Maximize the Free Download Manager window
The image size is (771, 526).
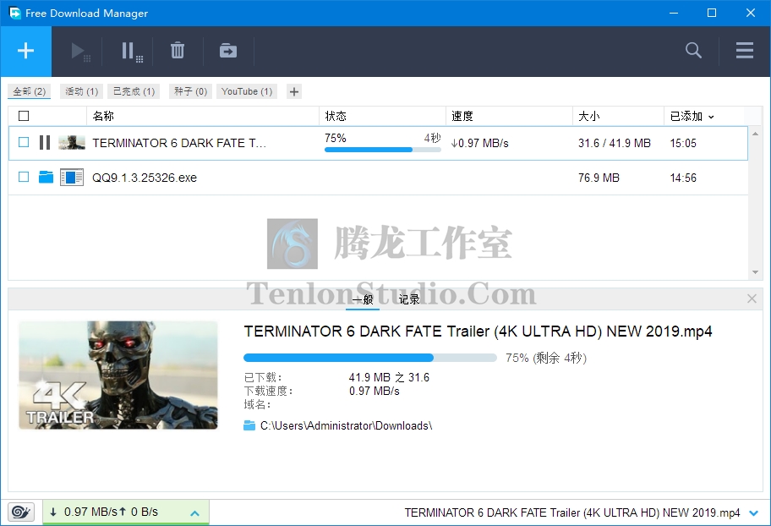(712, 13)
